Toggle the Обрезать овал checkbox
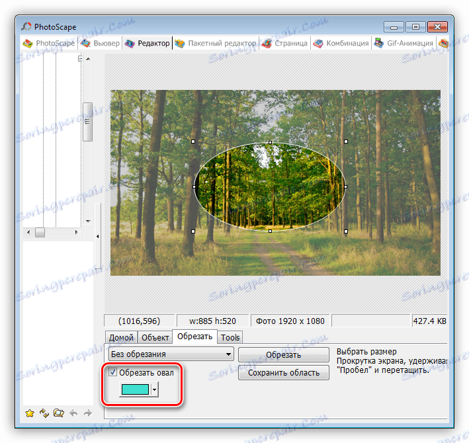Image resolution: width=469 pixels, height=443 pixels. pyautogui.click(x=112, y=372)
